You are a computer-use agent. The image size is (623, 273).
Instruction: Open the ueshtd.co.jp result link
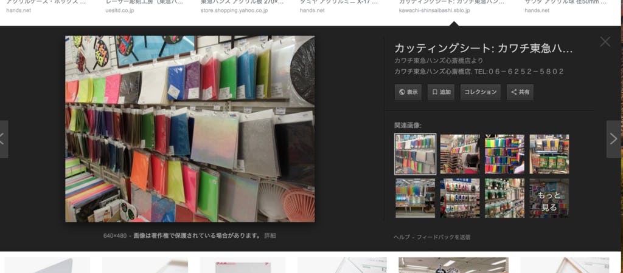(x=120, y=10)
